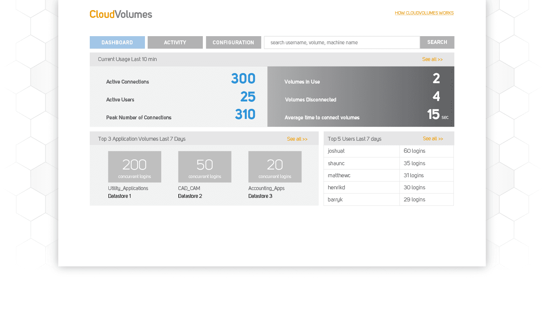Click the Datastore 1 label

click(119, 196)
